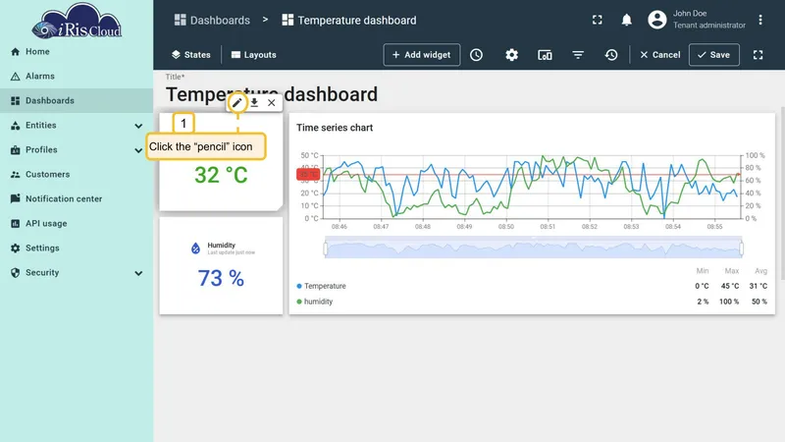Image resolution: width=785 pixels, height=442 pixels.
Task: Go to Home in sidebar
Action: 77,52
